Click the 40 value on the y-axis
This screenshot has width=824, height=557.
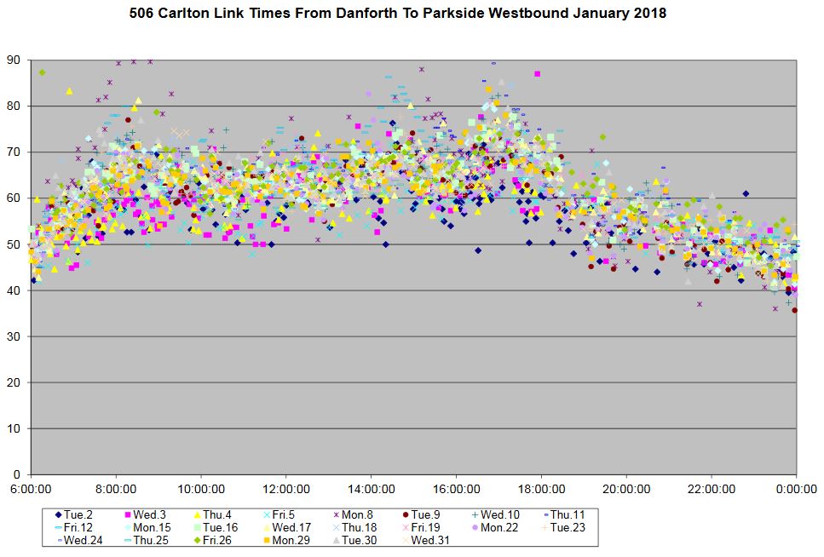(14, 290)
